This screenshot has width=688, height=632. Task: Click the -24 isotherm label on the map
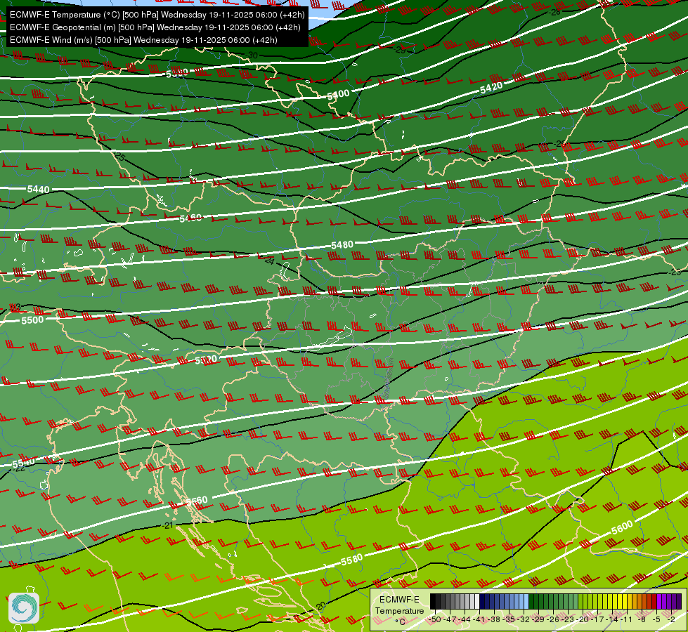point(269,261)
